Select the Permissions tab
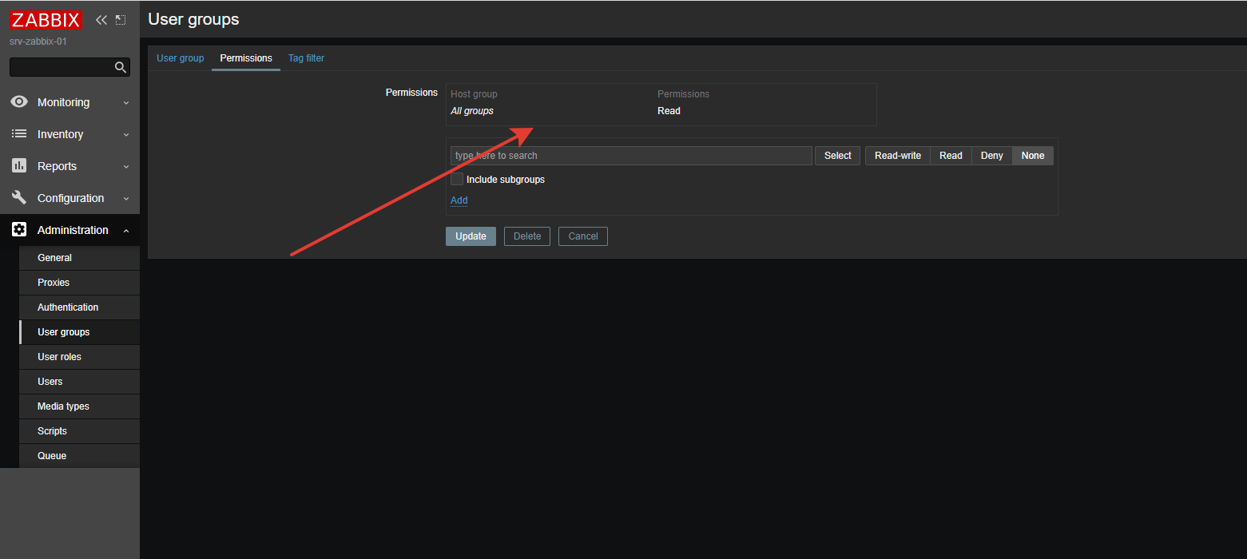Image resolution: width=1247 pixels, height=559 pixels. pos(246,58)
